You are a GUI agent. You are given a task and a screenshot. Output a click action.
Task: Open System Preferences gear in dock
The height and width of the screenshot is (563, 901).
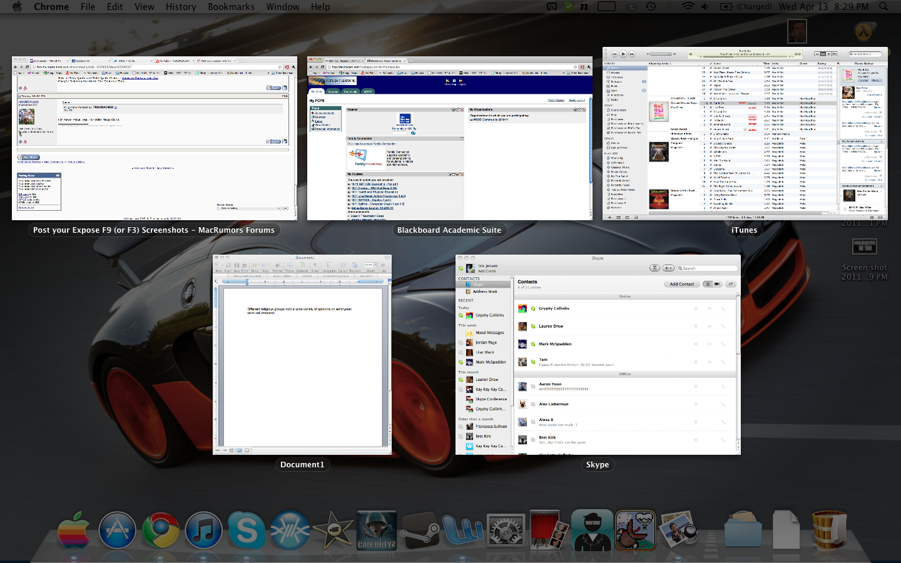[x=506, y=530]
